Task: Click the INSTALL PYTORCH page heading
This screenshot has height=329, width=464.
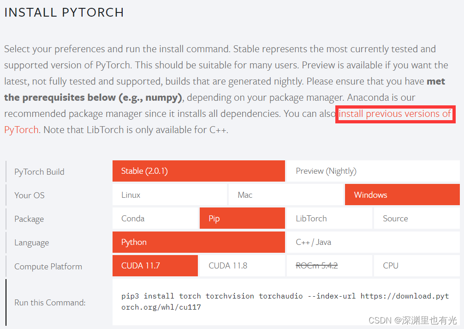Action: tap(64, 12)
